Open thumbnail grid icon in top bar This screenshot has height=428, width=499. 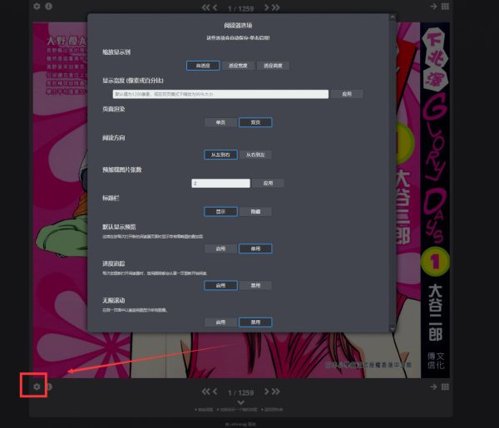coord(446,7)
